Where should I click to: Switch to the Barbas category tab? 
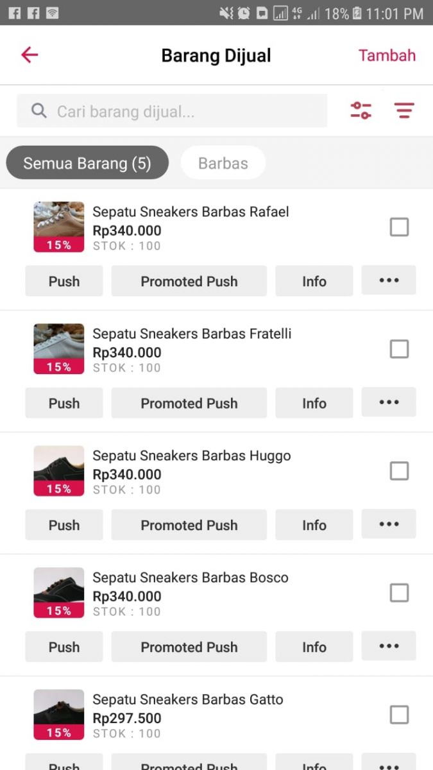point(223,163)
